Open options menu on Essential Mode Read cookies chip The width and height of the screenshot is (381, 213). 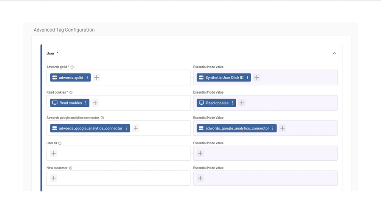pos(232,103)
